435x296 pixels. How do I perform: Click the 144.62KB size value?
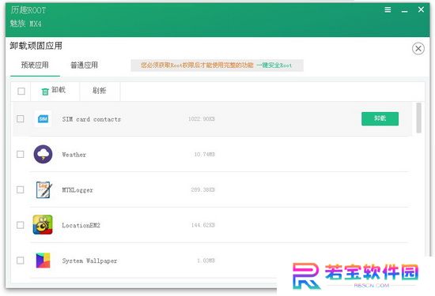pos(203,225)
